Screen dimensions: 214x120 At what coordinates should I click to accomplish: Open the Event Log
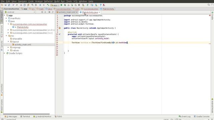(x=185, y=116)
